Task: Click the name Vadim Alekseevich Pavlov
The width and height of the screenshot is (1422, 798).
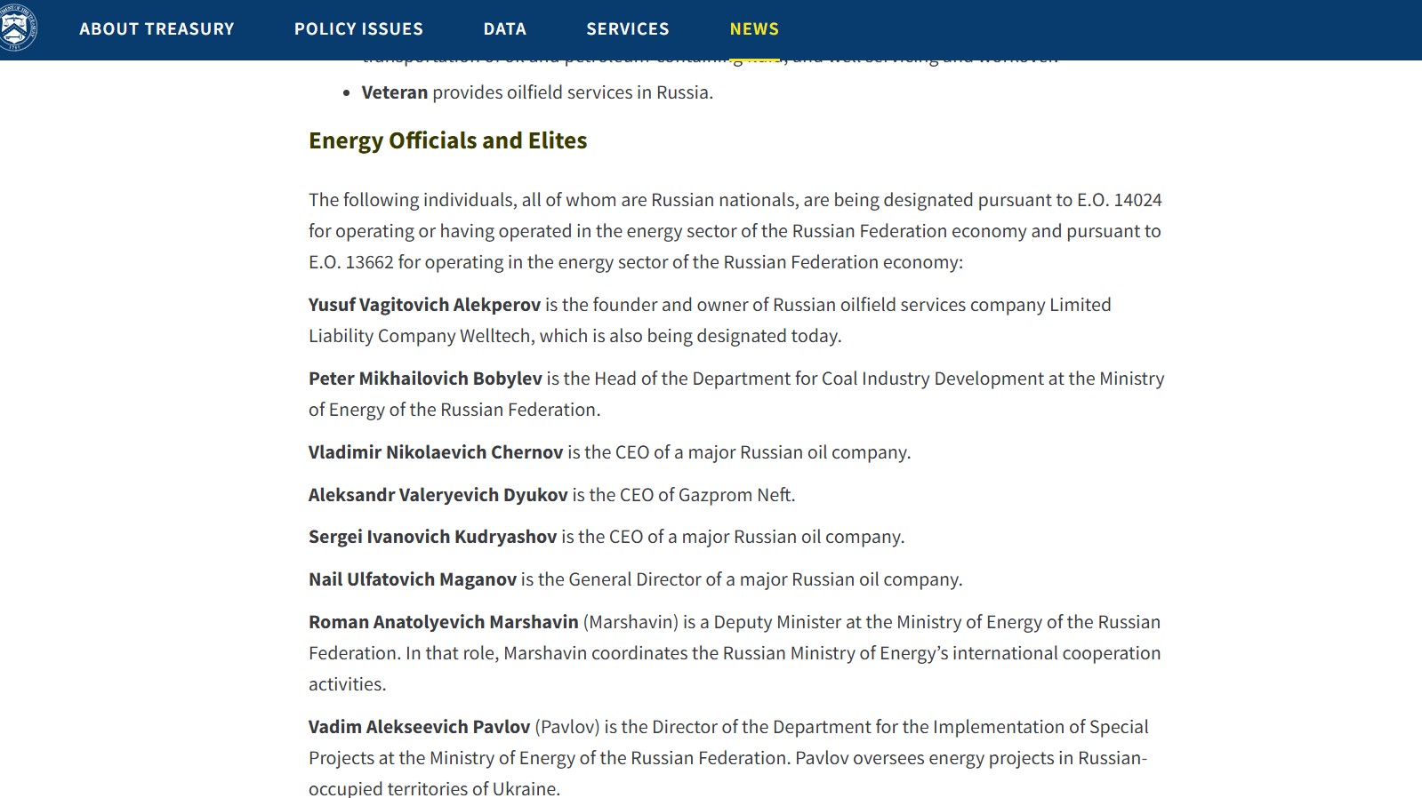Action: (419, 727)
